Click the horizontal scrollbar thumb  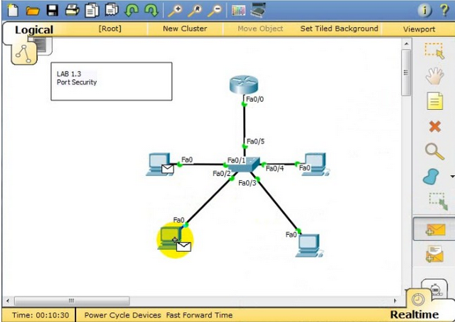pos(72,301)
